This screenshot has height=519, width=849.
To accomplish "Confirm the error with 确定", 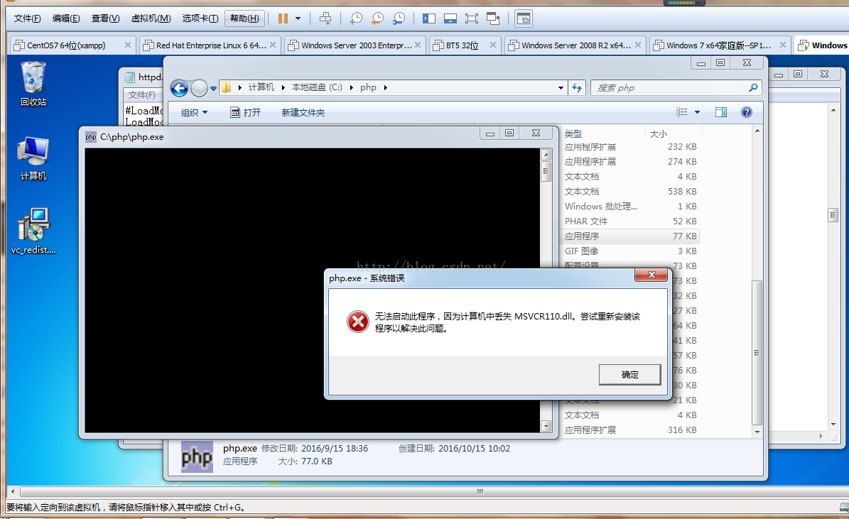I will click(629, 374).
